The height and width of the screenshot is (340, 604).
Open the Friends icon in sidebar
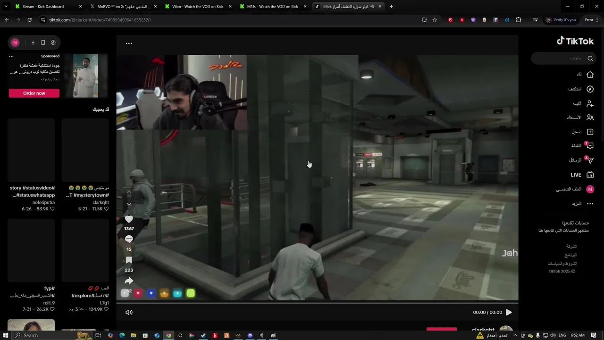click(x=590, y=118)
